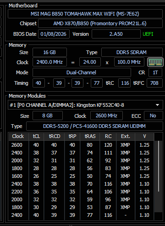Screen dimensions: 165x226
Task: Click the BIOS Version field 2.A50
Action: (x=116, y=34)
